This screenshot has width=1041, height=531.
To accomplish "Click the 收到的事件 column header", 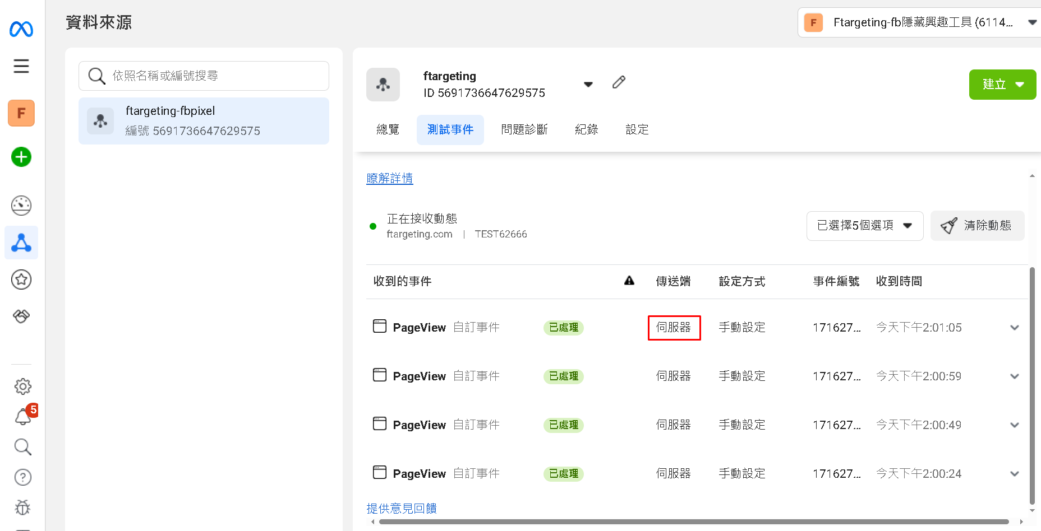I will (403, 281).
